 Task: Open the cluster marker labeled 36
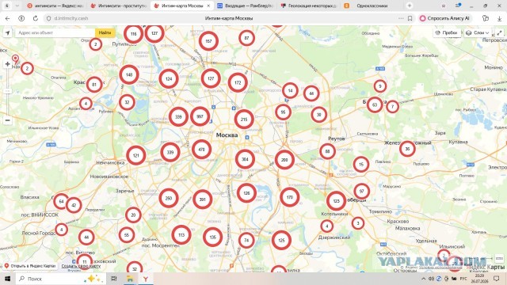(x=407, y=149)
